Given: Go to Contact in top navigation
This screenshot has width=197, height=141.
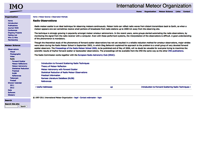Looking at the screenshot, I should click(x=186, y=12).
